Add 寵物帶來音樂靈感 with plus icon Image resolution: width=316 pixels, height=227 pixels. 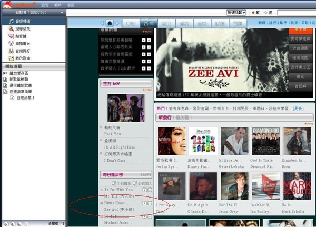149,54
